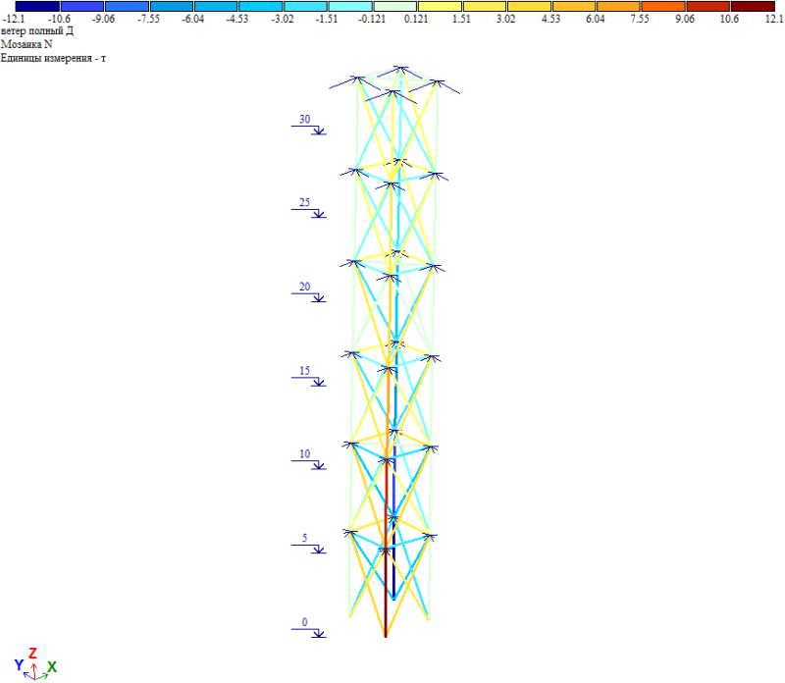Click the swatch between 1.51 and 3.02

pos(485,7)
